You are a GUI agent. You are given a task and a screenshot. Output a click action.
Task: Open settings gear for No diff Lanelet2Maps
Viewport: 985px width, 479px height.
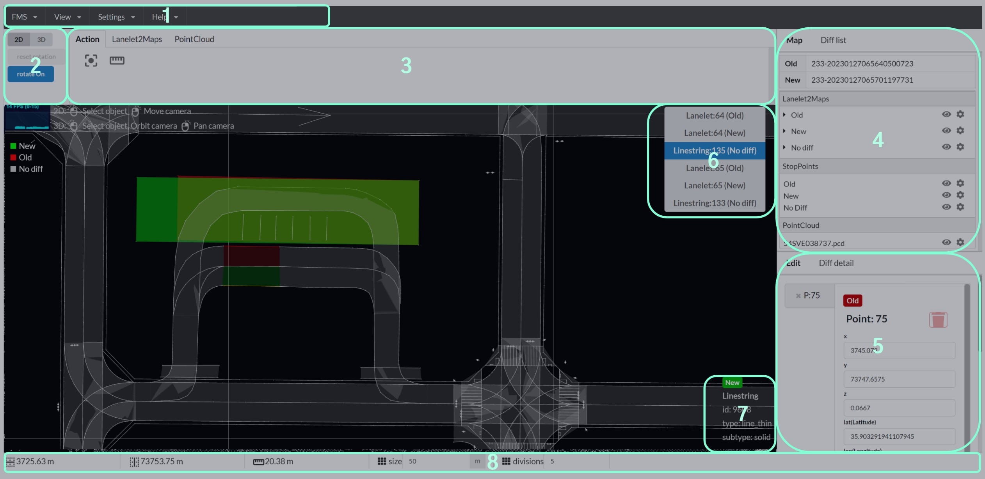[x=960, y=147]
